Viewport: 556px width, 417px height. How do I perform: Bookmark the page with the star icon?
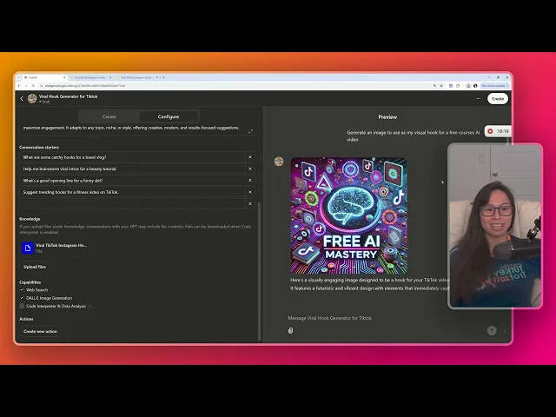[x=441, y=85]
